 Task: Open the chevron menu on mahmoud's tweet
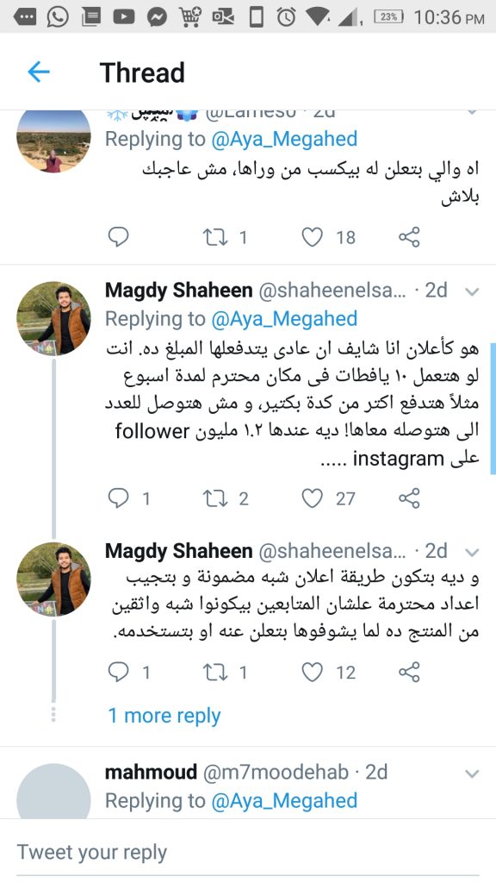[472, 773]
